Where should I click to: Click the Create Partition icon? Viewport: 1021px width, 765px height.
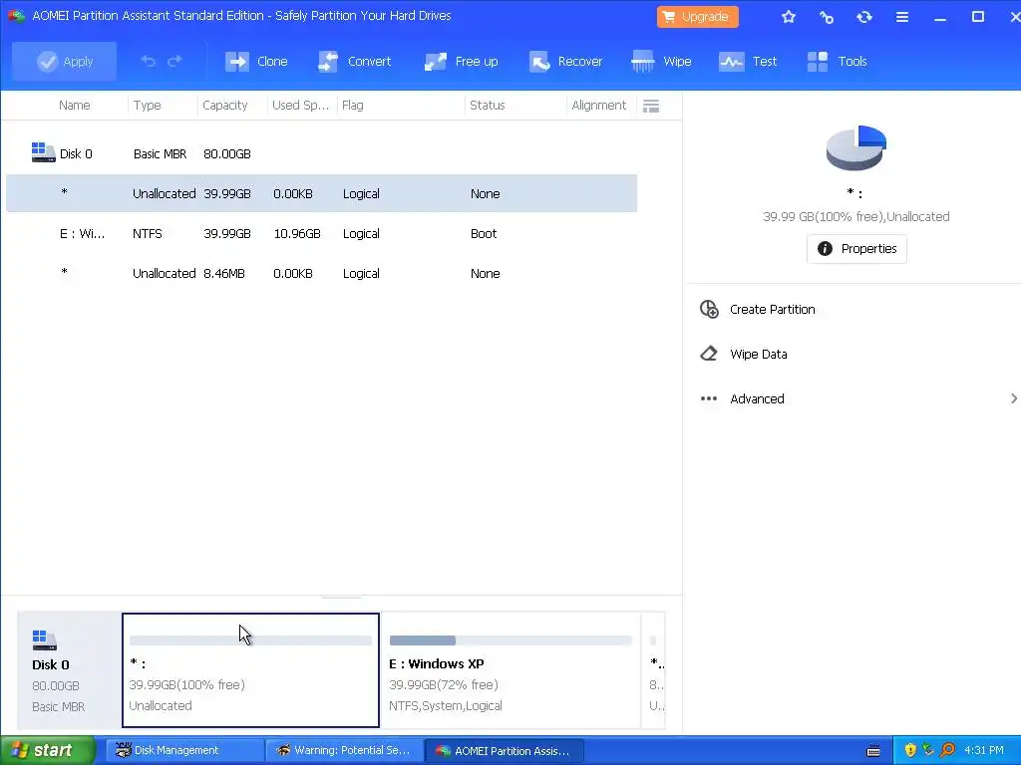[x=709, y=309]
